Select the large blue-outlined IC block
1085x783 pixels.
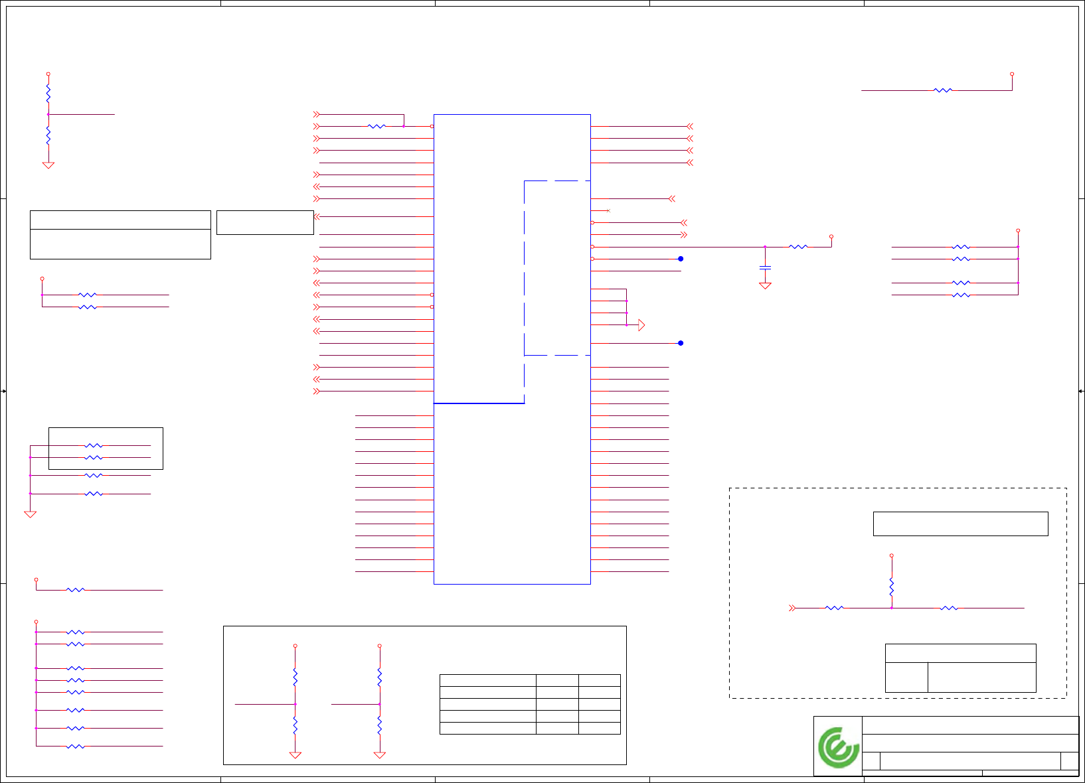(x=512, y=349)
